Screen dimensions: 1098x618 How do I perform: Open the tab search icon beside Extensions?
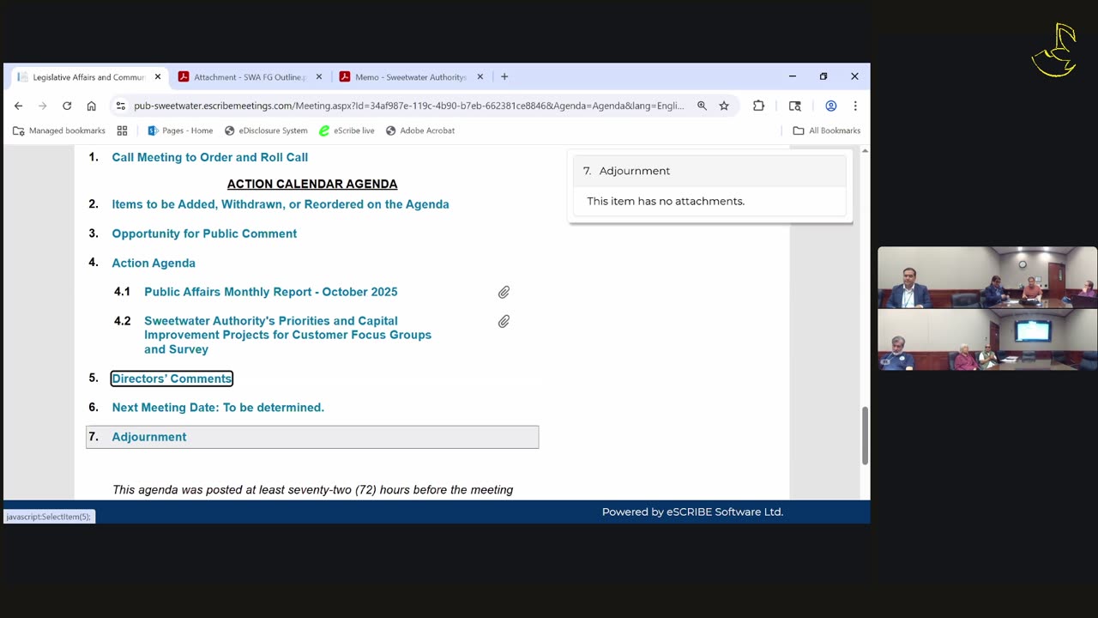[x=795, y=106]
